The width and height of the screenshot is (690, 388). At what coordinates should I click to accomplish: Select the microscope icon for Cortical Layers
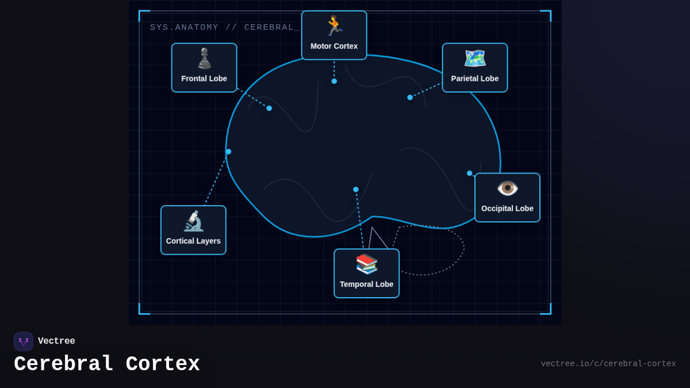193,221
